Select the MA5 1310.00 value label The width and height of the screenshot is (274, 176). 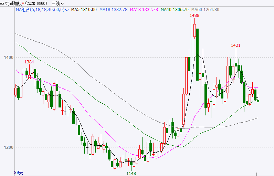click(x=84, y=10)
